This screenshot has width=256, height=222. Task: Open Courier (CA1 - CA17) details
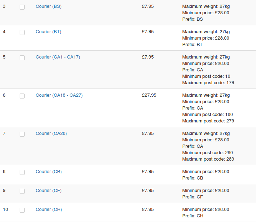[x=58, y=57]
